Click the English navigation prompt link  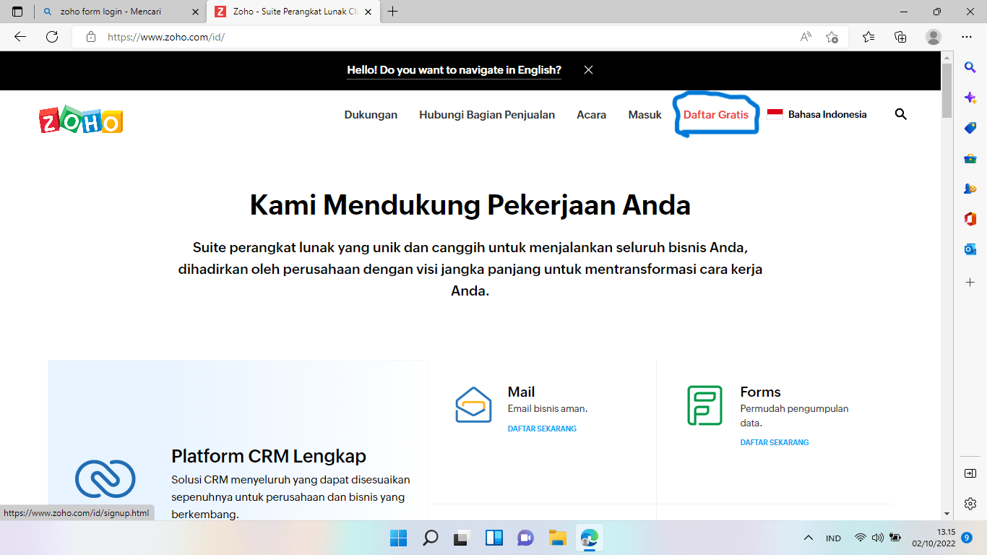tap(454, 70)
